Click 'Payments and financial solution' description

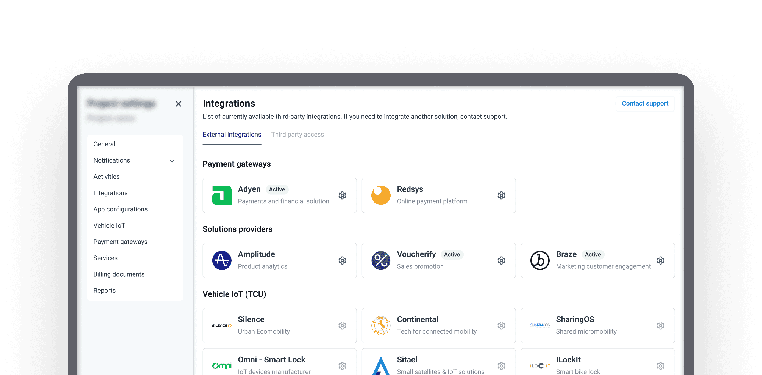point(283,201)
